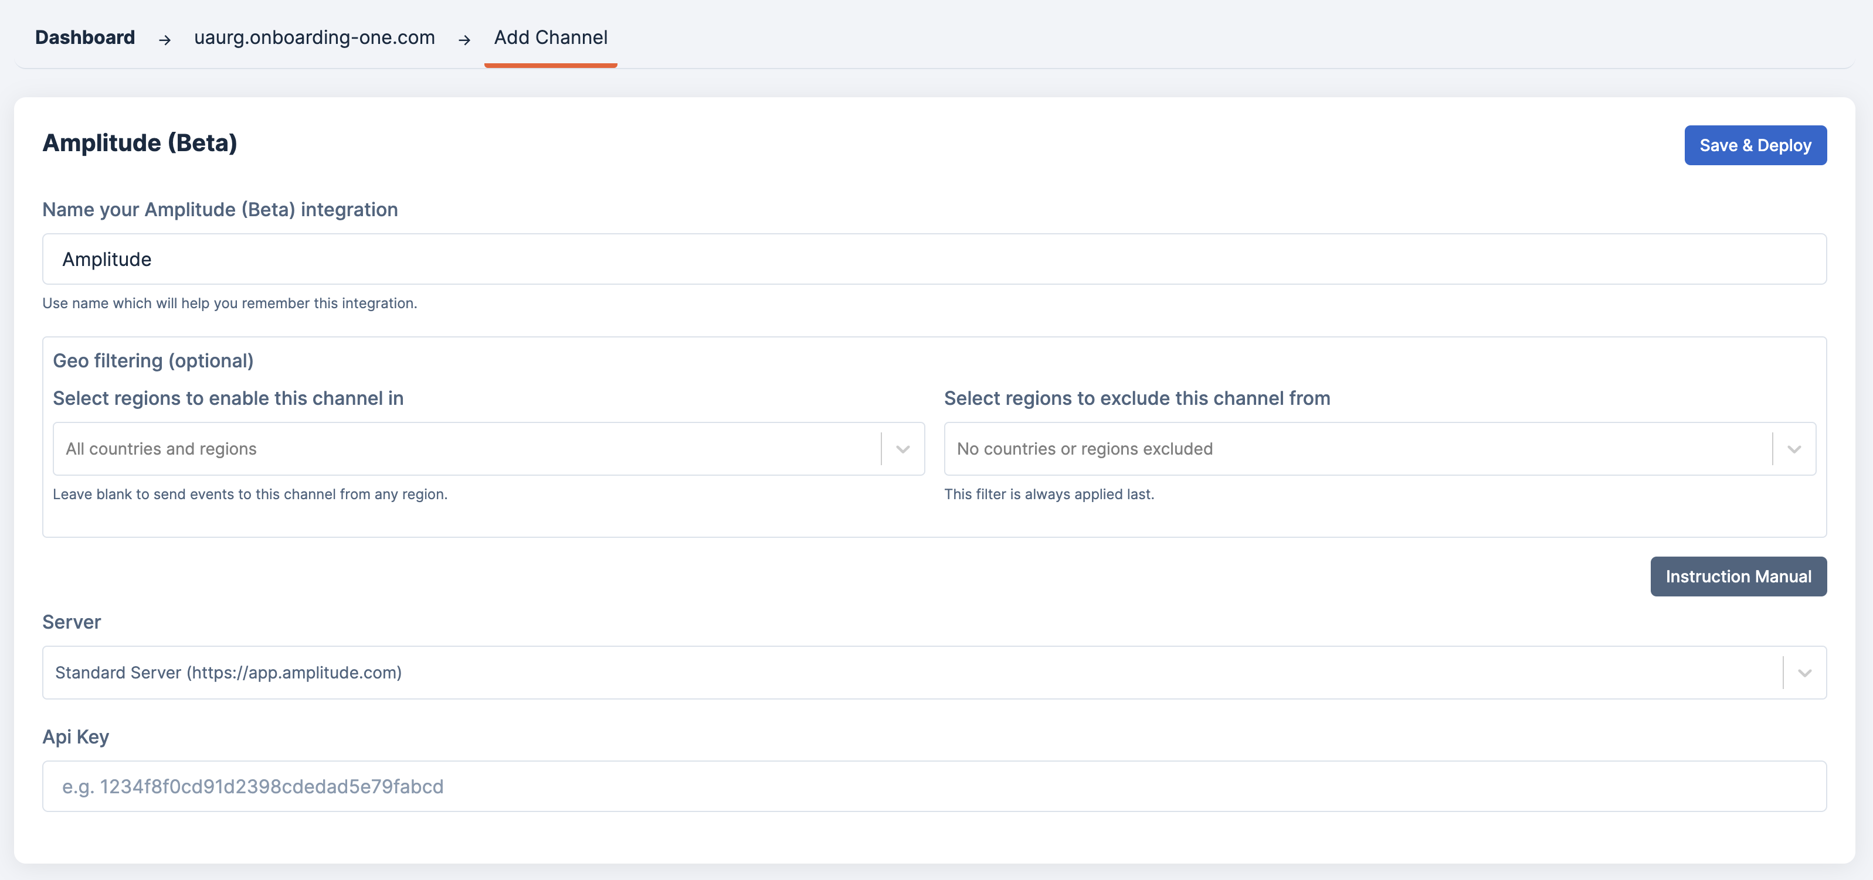Click the integration name field containing Amplitude
1873x880 pixels.
click(x=934, y=260)
